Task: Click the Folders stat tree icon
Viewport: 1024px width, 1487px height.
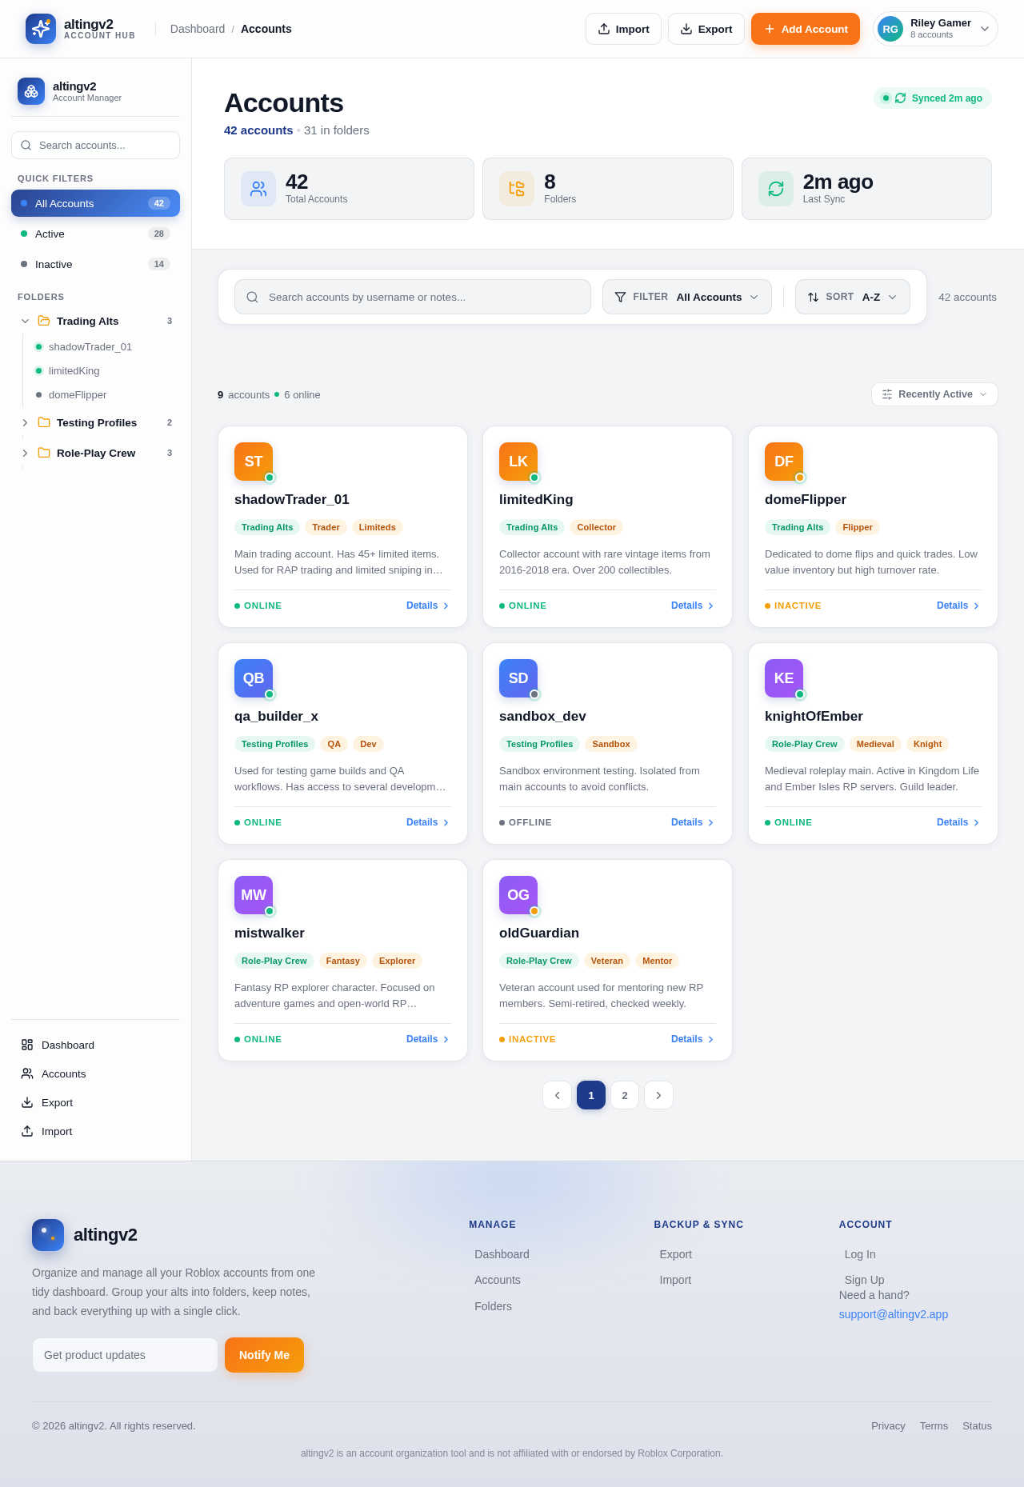Action: coord(517,189)
